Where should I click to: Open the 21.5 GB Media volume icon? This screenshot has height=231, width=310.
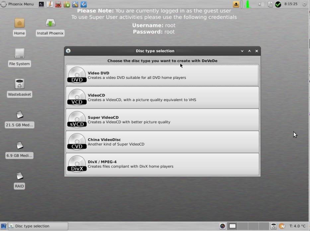pyautogui.click(x=19, y=119)
